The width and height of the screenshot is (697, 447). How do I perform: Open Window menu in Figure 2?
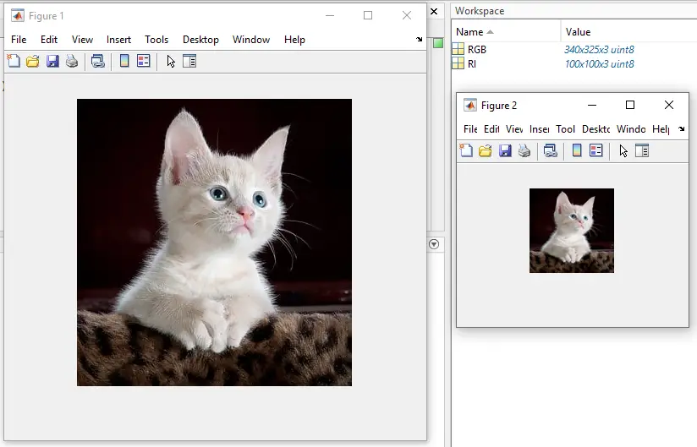[631, 129]
